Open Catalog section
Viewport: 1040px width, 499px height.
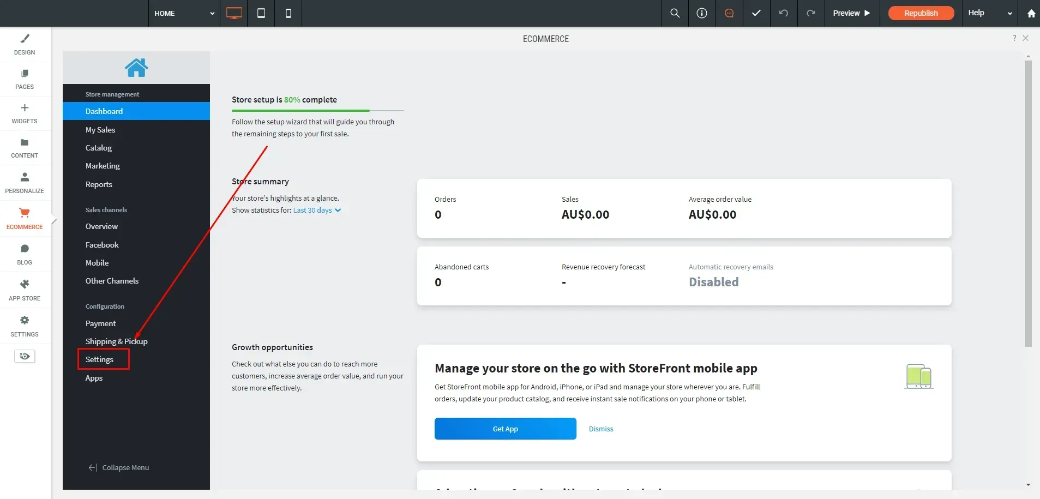99,148
